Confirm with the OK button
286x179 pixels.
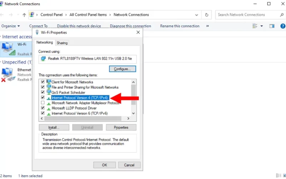[x=104, y=165]
